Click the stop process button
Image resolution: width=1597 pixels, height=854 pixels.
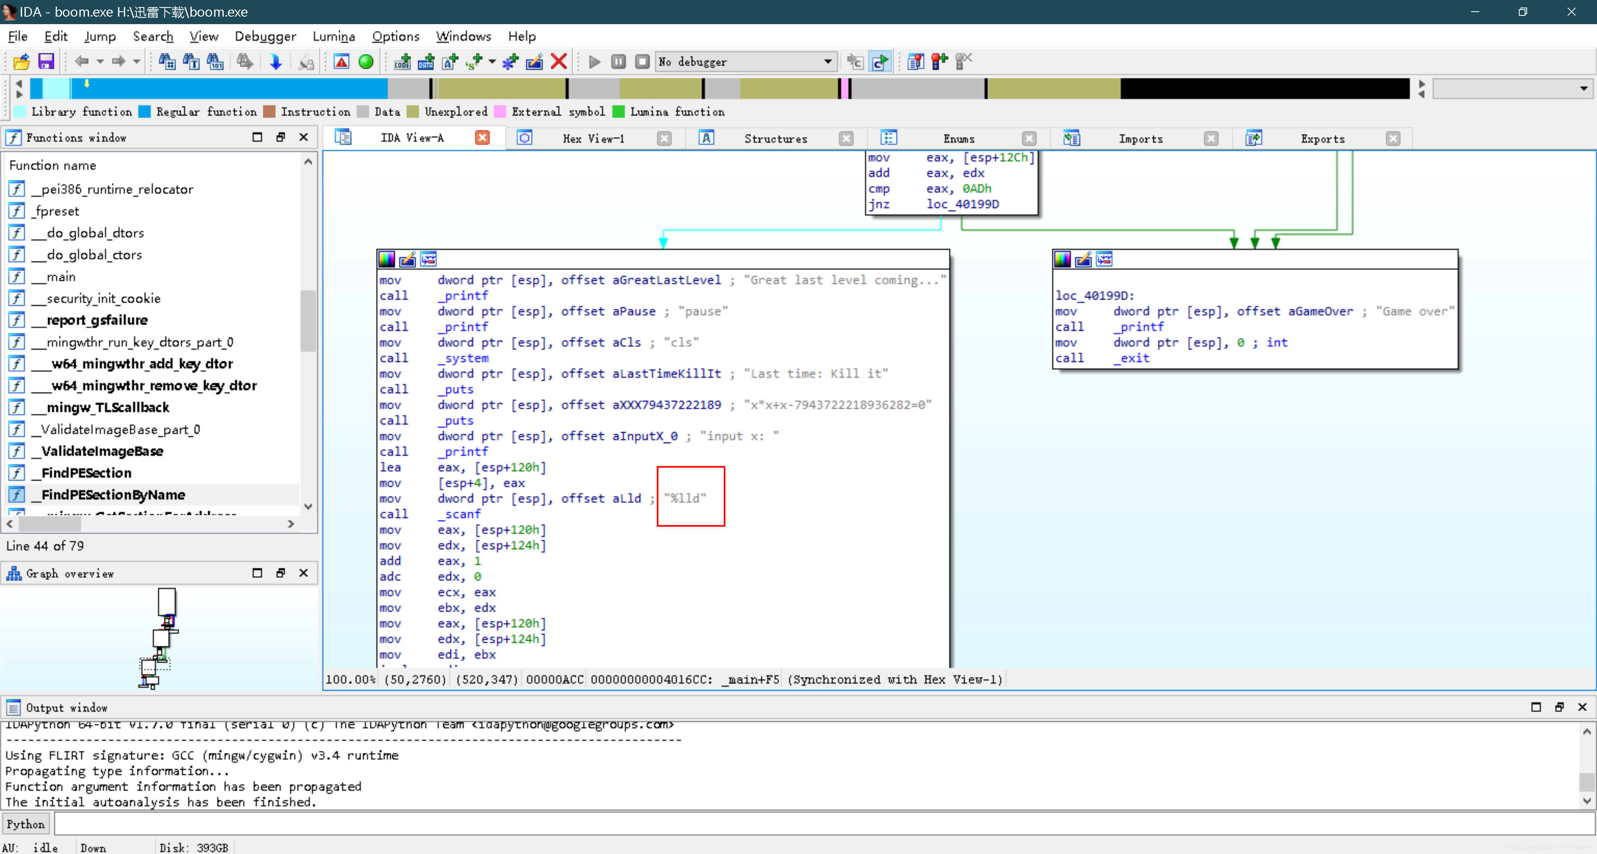(x=642, y=62)
